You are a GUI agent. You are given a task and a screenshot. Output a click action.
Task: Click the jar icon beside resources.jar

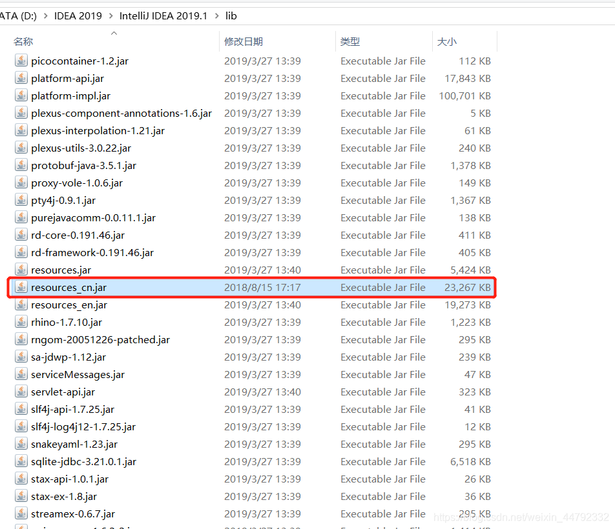21,270
